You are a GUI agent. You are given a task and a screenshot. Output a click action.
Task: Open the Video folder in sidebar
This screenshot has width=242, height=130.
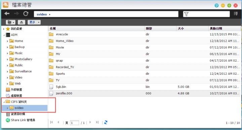[18, 77]
